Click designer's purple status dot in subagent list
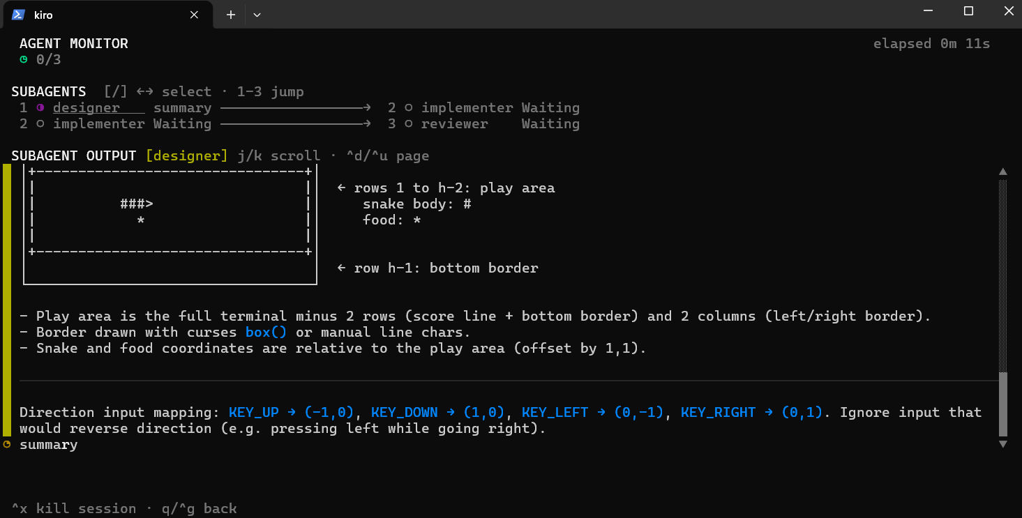1022x518 pixels. coord(42,107)
